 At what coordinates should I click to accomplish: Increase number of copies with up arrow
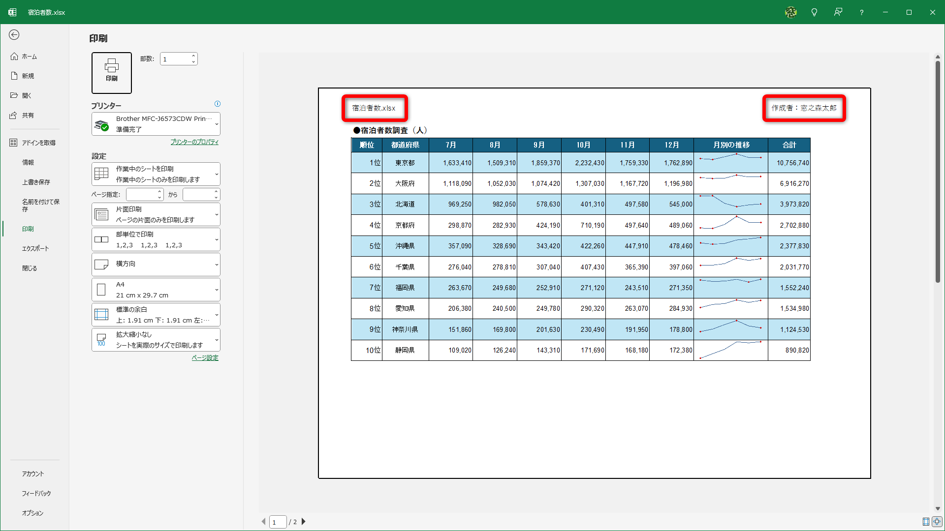tap(193, 56)
